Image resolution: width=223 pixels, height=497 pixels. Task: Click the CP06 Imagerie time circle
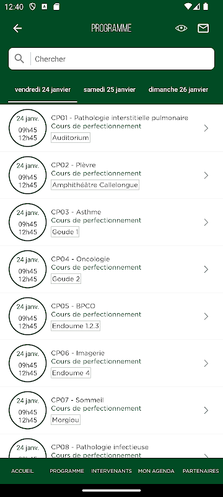(27, 363)
